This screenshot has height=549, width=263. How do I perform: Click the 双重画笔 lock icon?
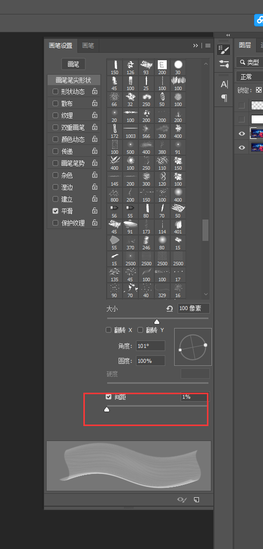pyautogui.click(x=95, y=127)
